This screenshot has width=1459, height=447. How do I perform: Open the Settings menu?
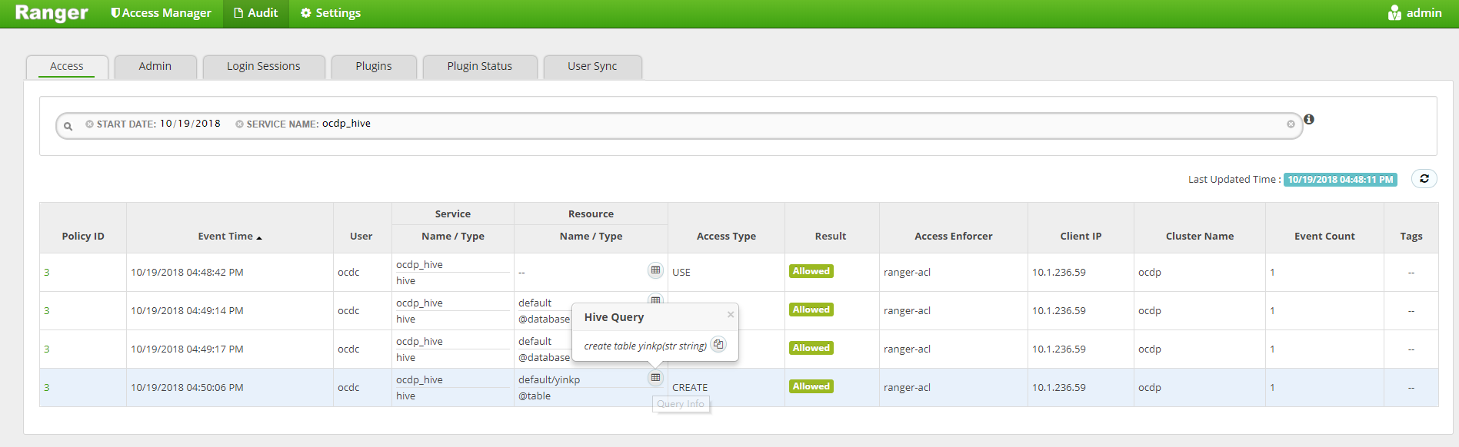331,13
